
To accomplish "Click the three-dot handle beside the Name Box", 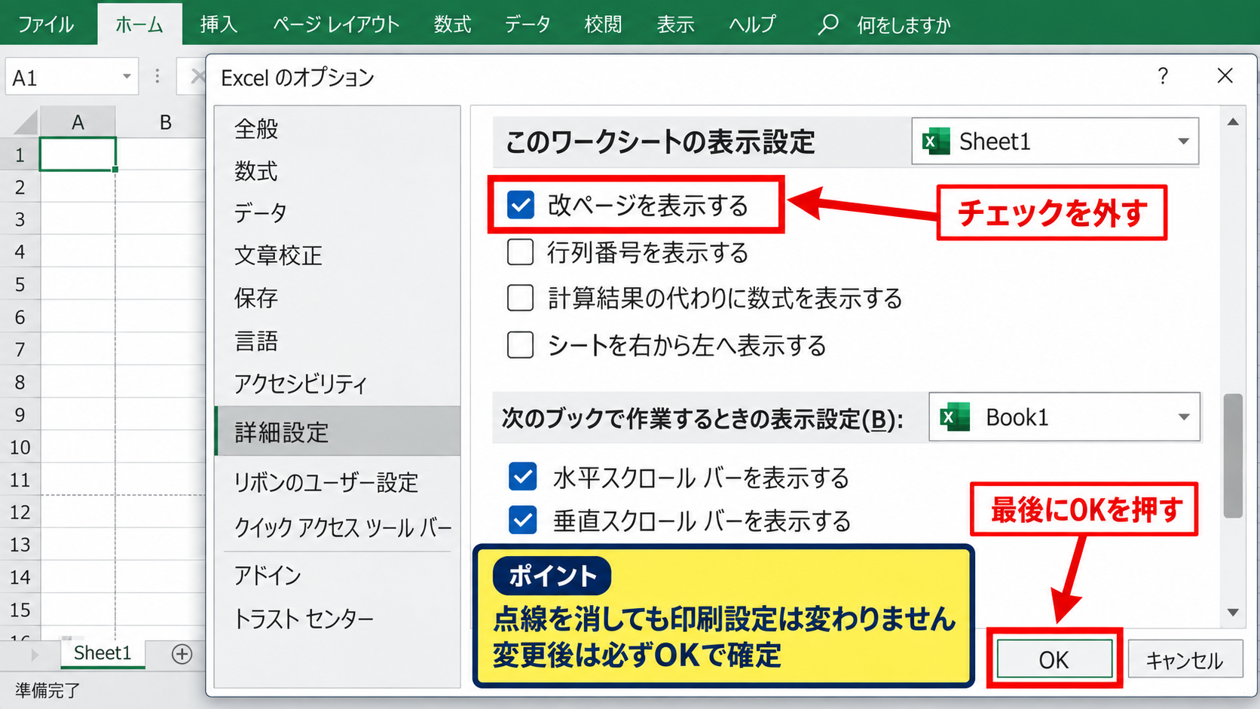I will (x=157, y=76).
